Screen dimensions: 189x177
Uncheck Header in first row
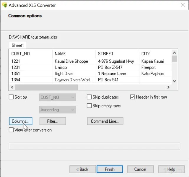[133, 97]
